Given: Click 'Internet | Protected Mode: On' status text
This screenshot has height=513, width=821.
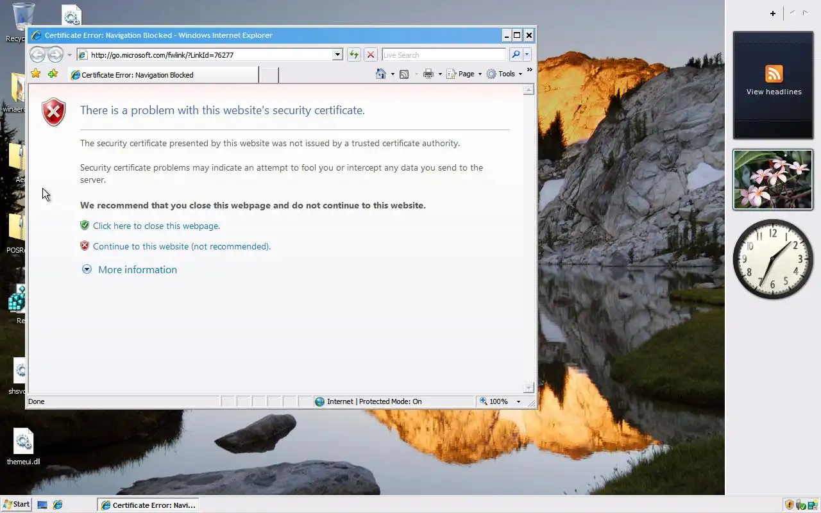Looking at the screenshot, I should pyautogui.click(x=375, y=401).
